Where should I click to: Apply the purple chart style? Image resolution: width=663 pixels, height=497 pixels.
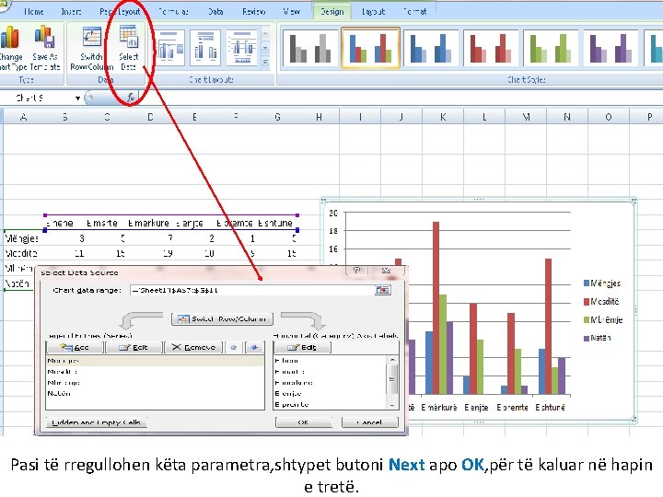pos(611,48)
